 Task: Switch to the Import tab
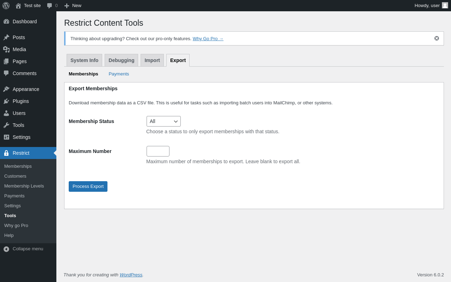coord(152,60)
